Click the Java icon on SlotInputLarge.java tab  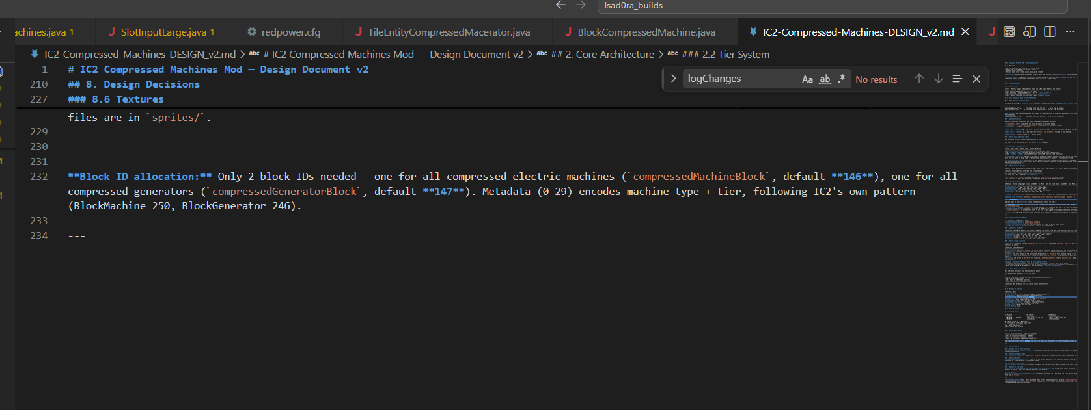point(112,32)
